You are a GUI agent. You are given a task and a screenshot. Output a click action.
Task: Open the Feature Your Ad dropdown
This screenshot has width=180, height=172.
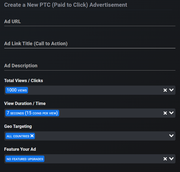click(x=171, y=159)
